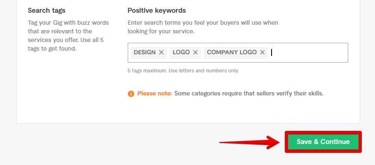Viewport: 375px width, 165px height.
Task: Click the 'Search tags' section heading
Action: 47,10
